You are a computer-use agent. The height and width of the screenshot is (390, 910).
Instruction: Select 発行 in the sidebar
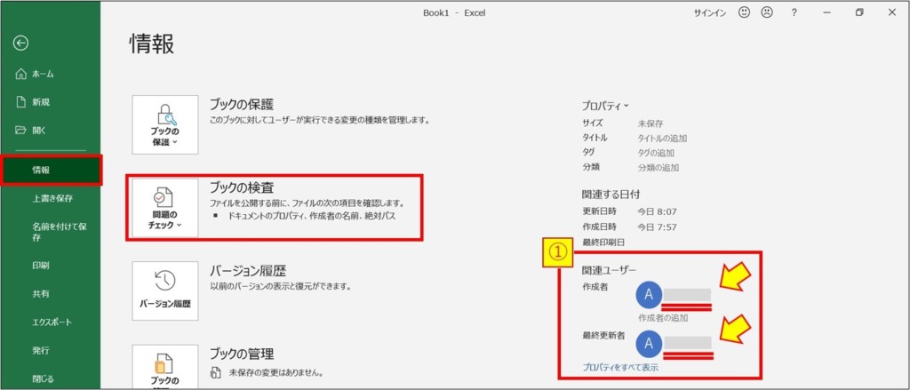click(41, 351)
